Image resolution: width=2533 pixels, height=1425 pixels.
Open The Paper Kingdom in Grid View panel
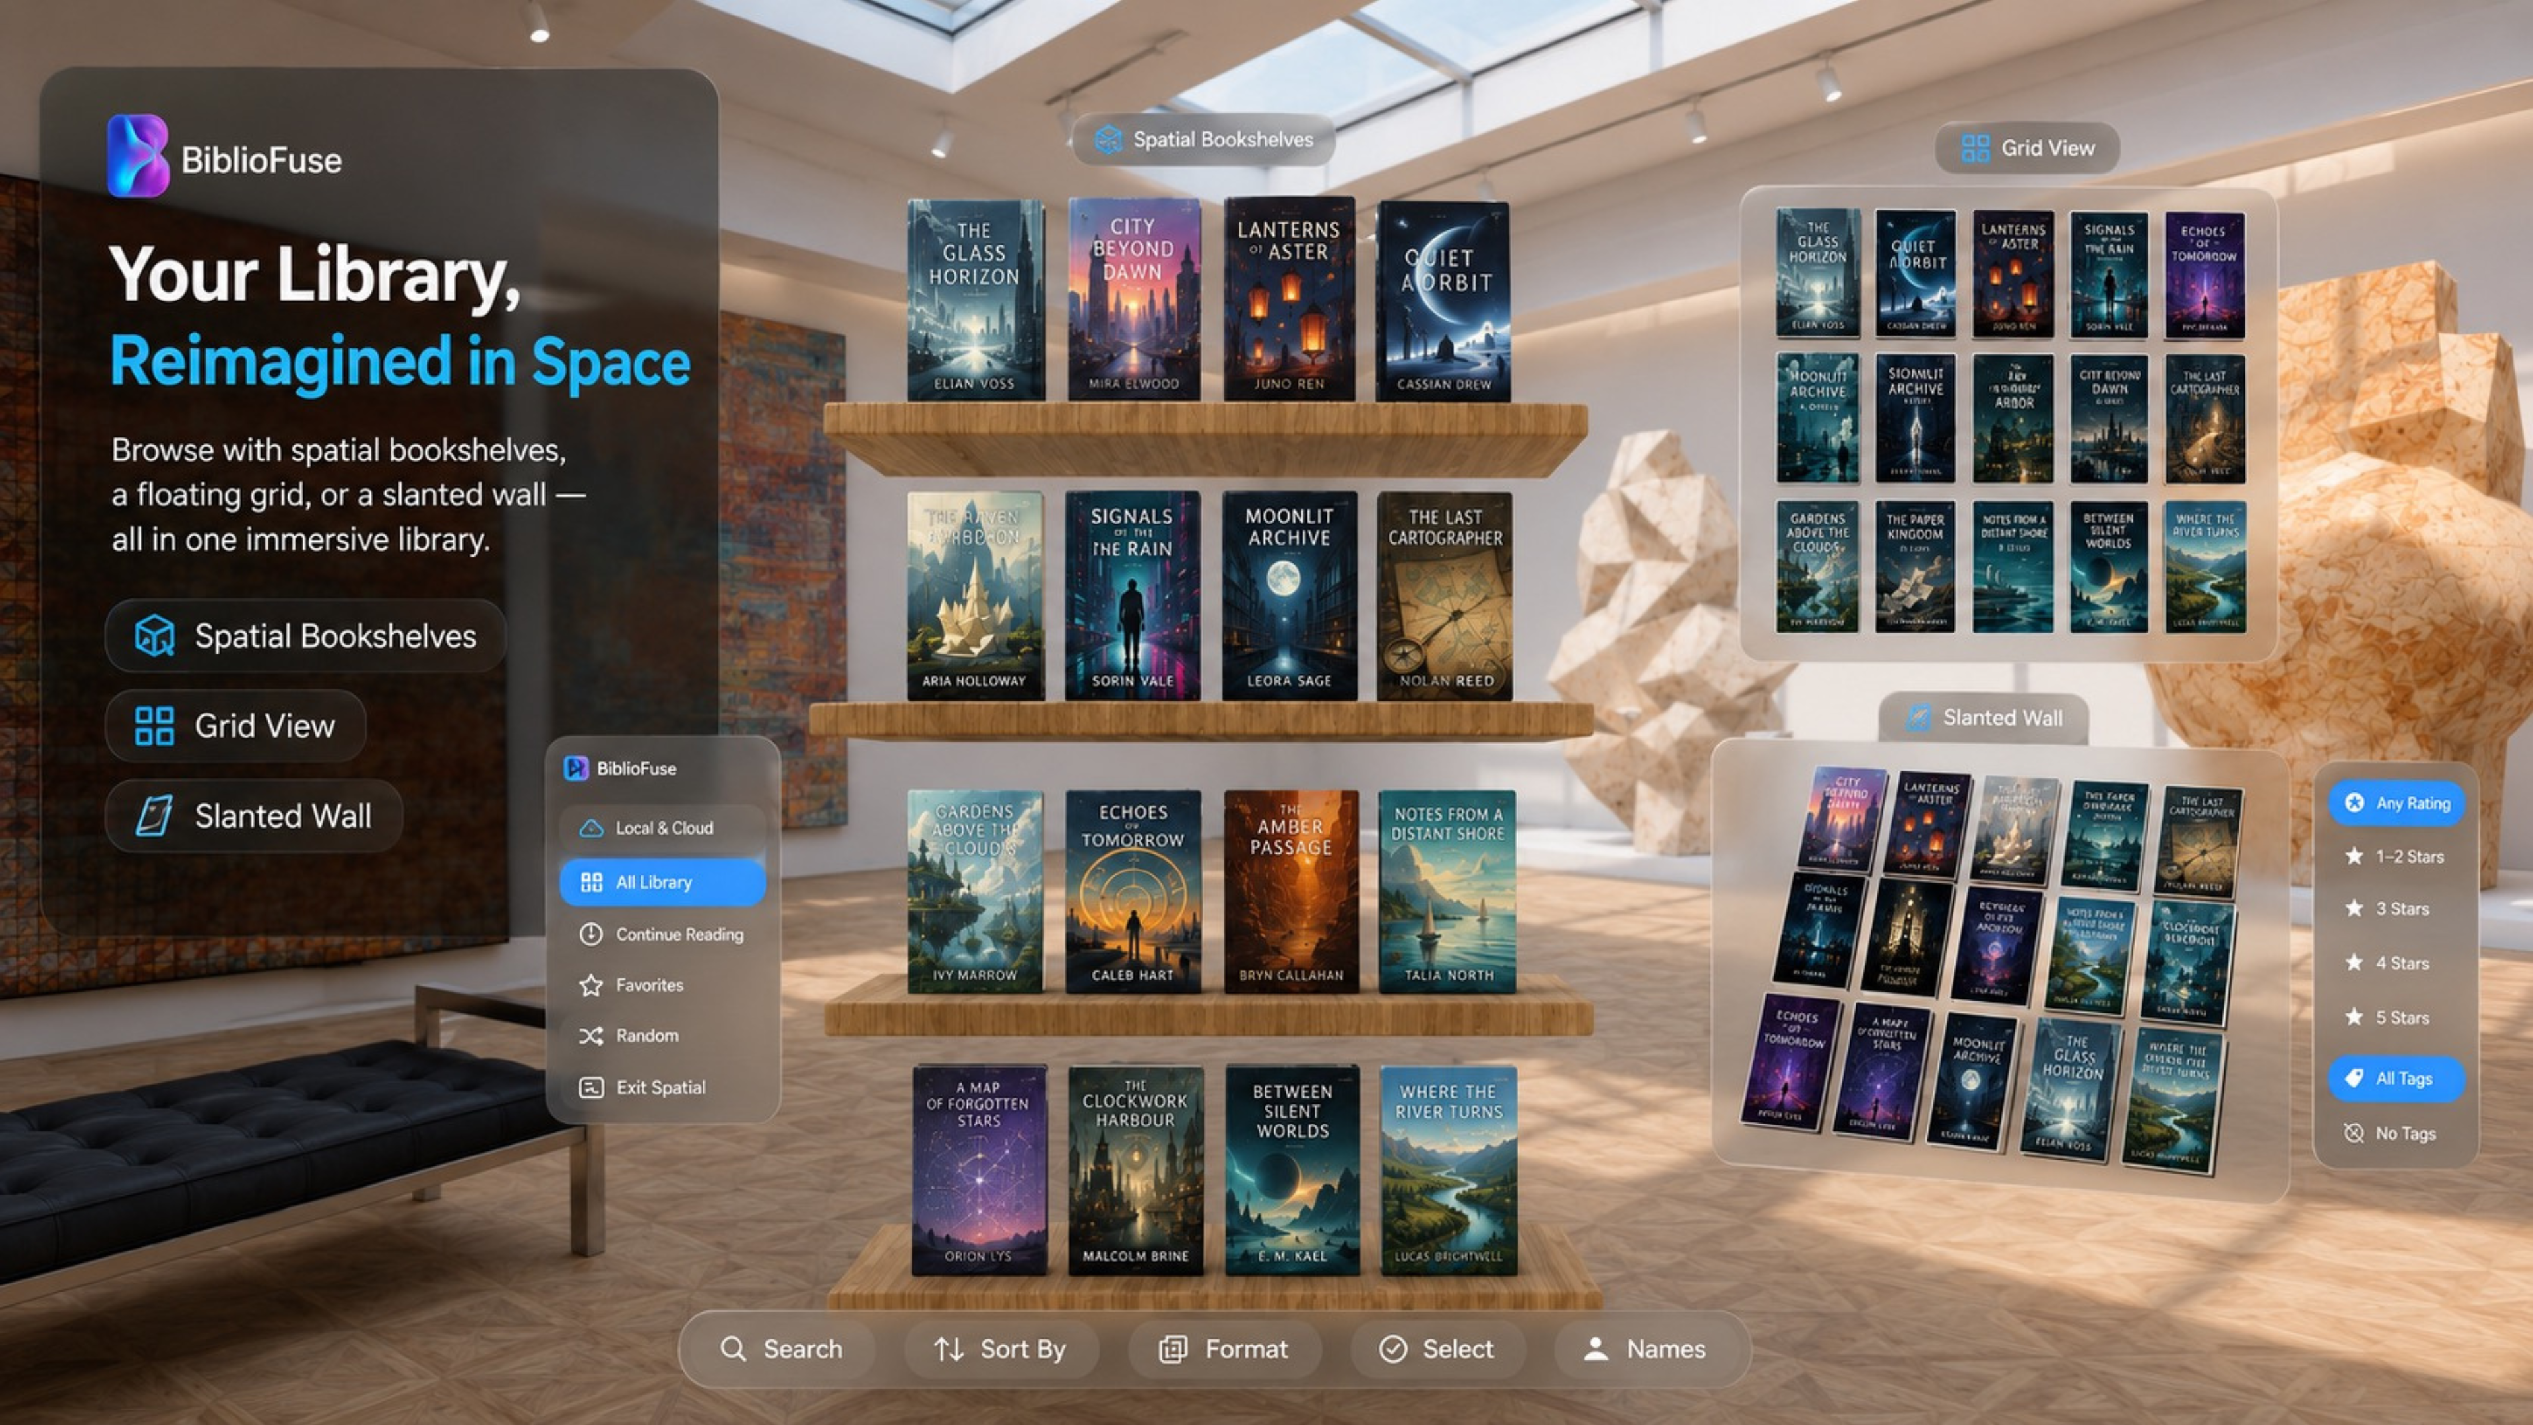pos(1914,567)
